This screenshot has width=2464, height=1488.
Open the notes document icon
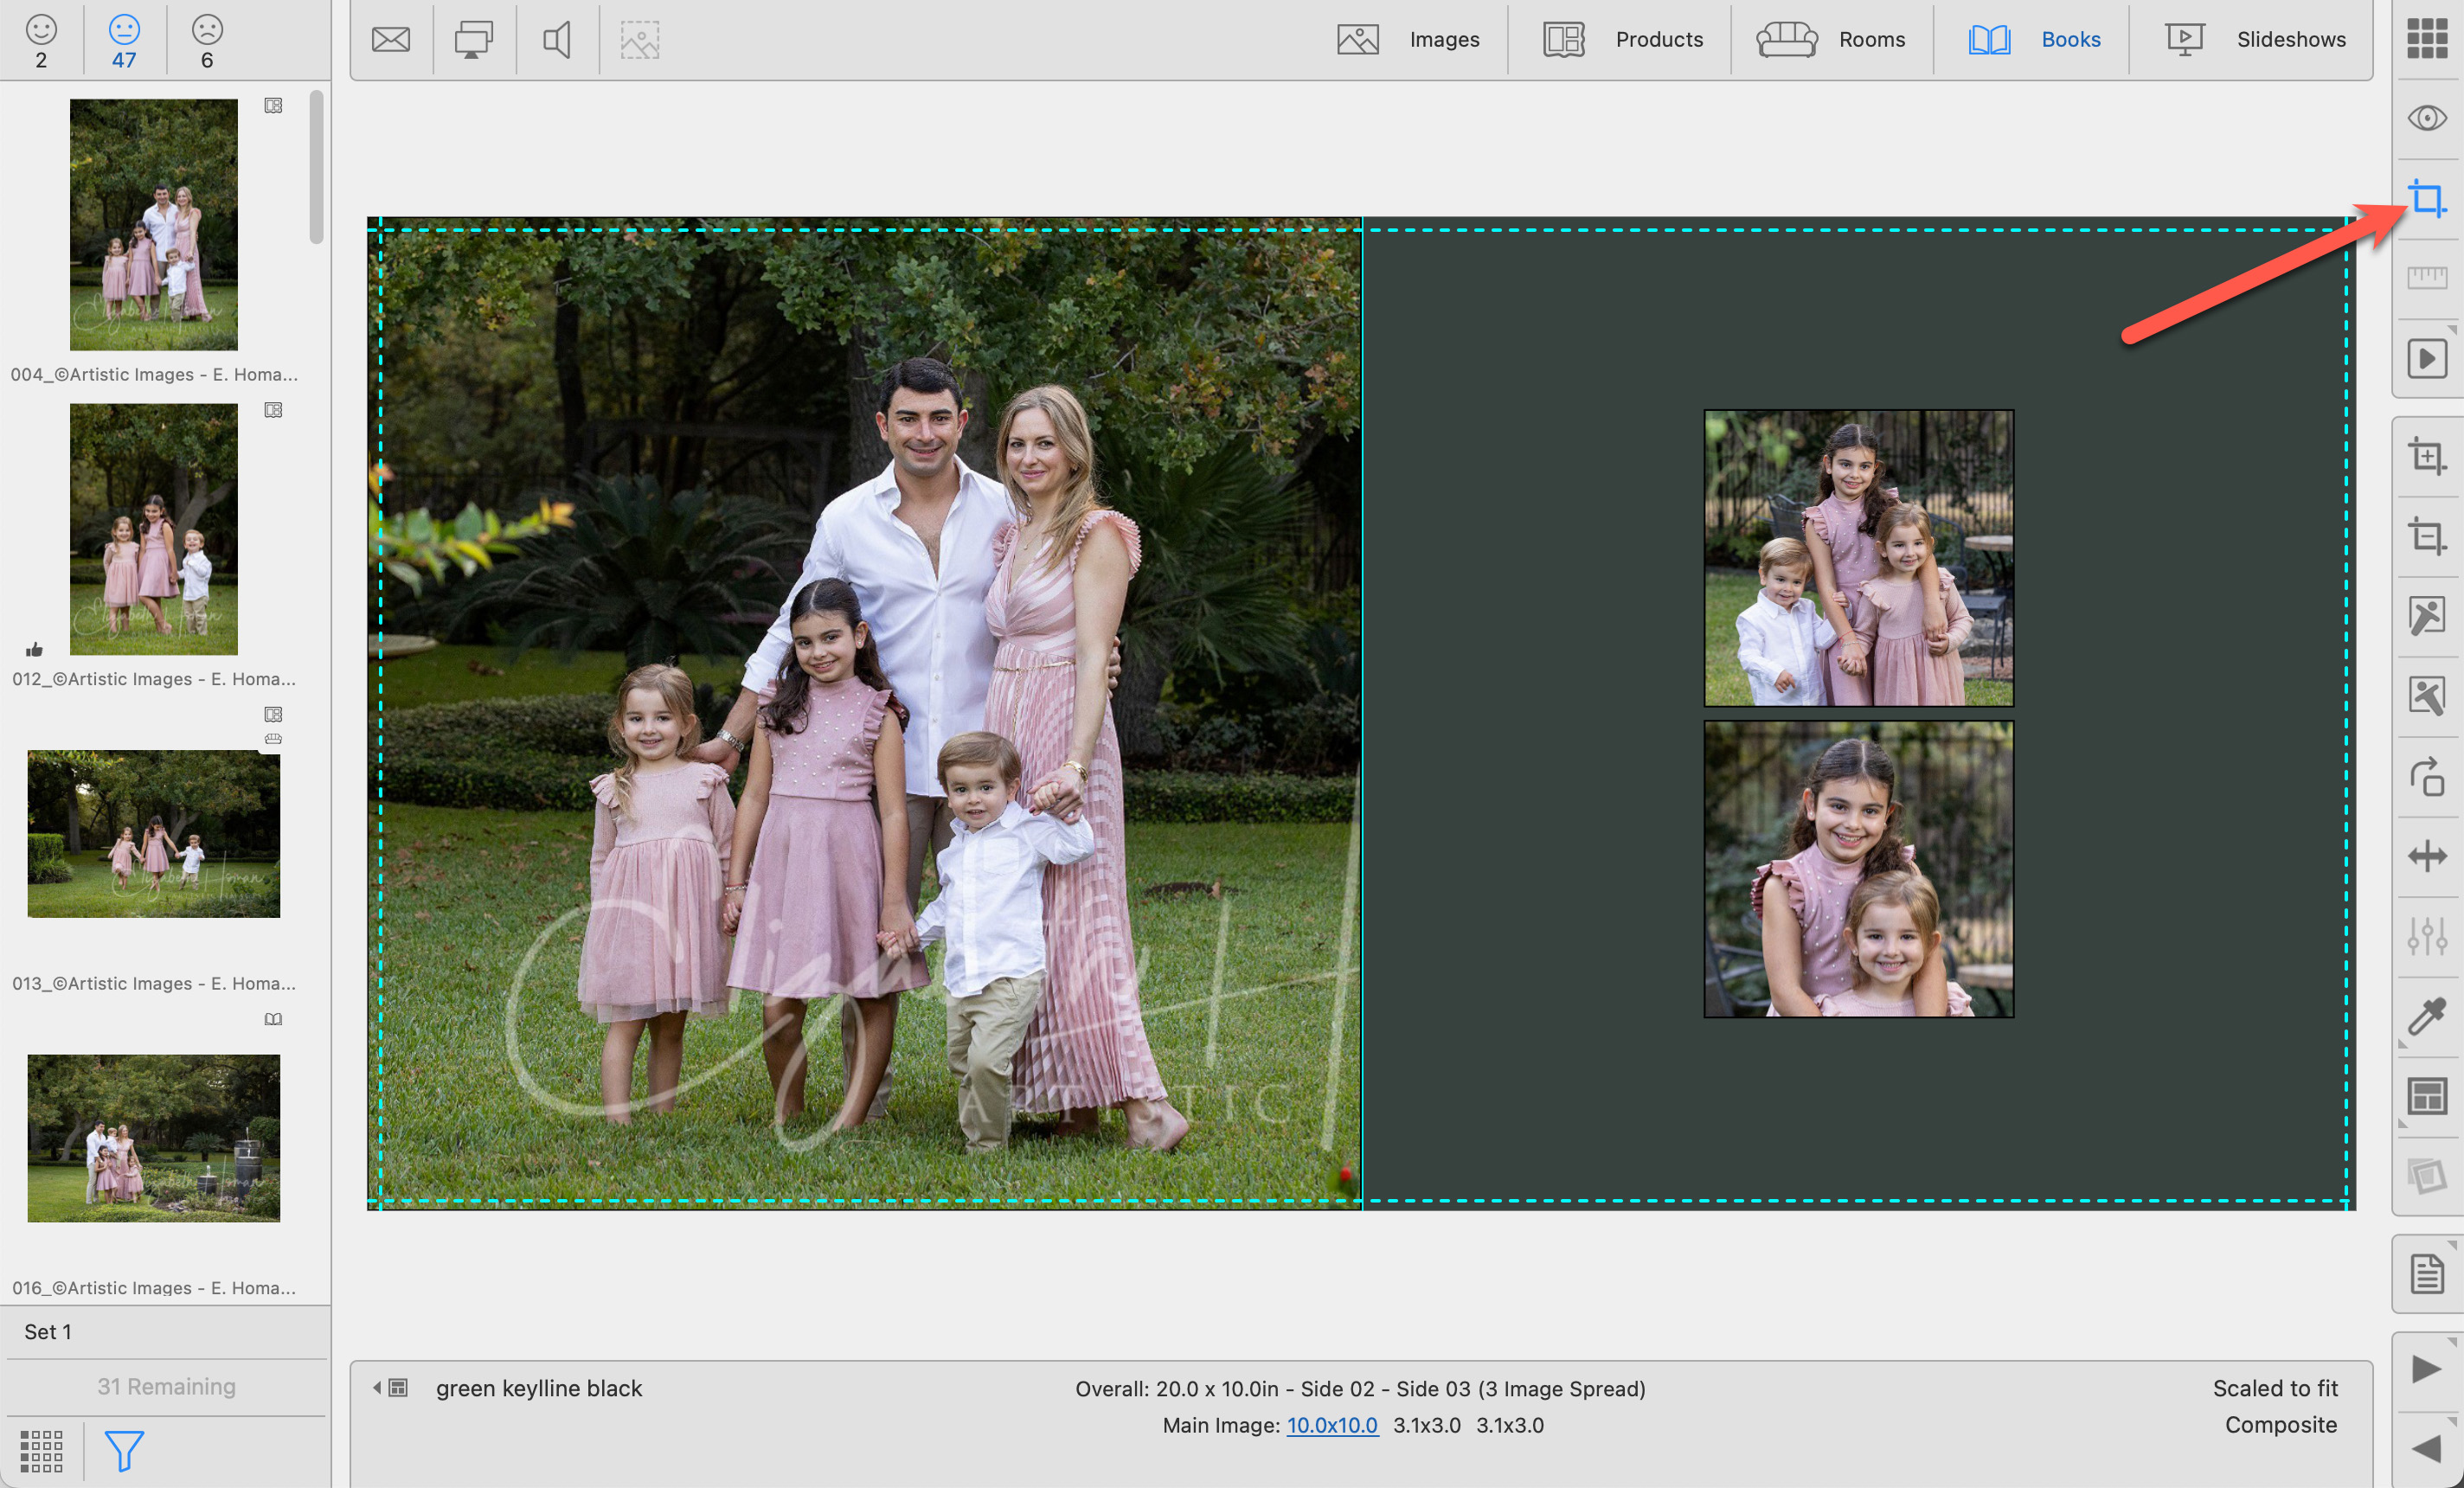click(x=2426, y=1274)
